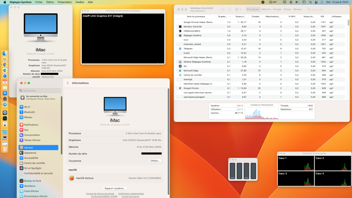352x198 pixels.
Task: Open Telegram from the Dock
Action: point(5,104)
